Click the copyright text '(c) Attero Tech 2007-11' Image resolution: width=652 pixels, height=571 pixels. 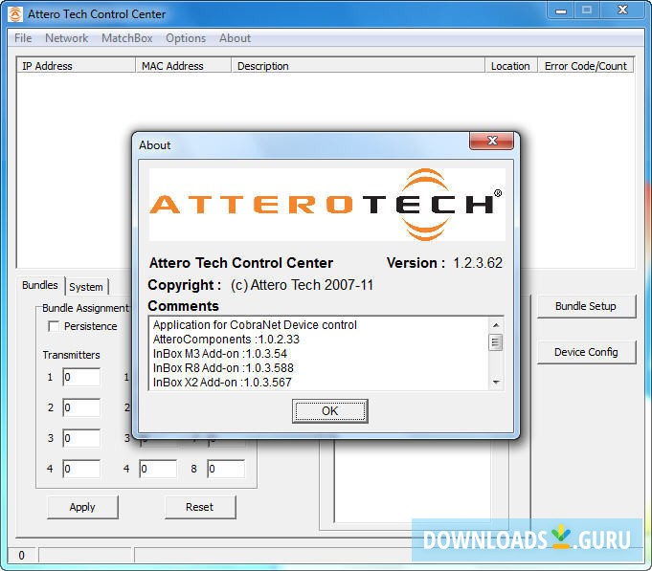(x=302, y=285)
